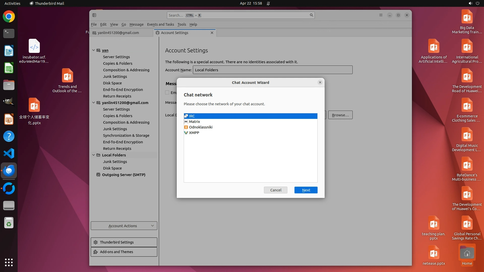The image size is (484, 272).
Task: Collapse the yanlin451200@gmail.com account tree
Action: (94, 103)
